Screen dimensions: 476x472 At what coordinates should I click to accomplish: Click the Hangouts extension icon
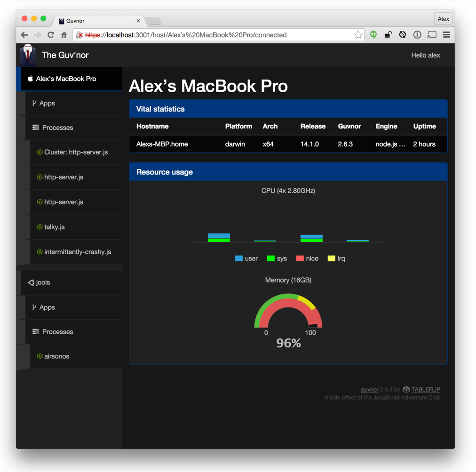[x=373, y=35]
